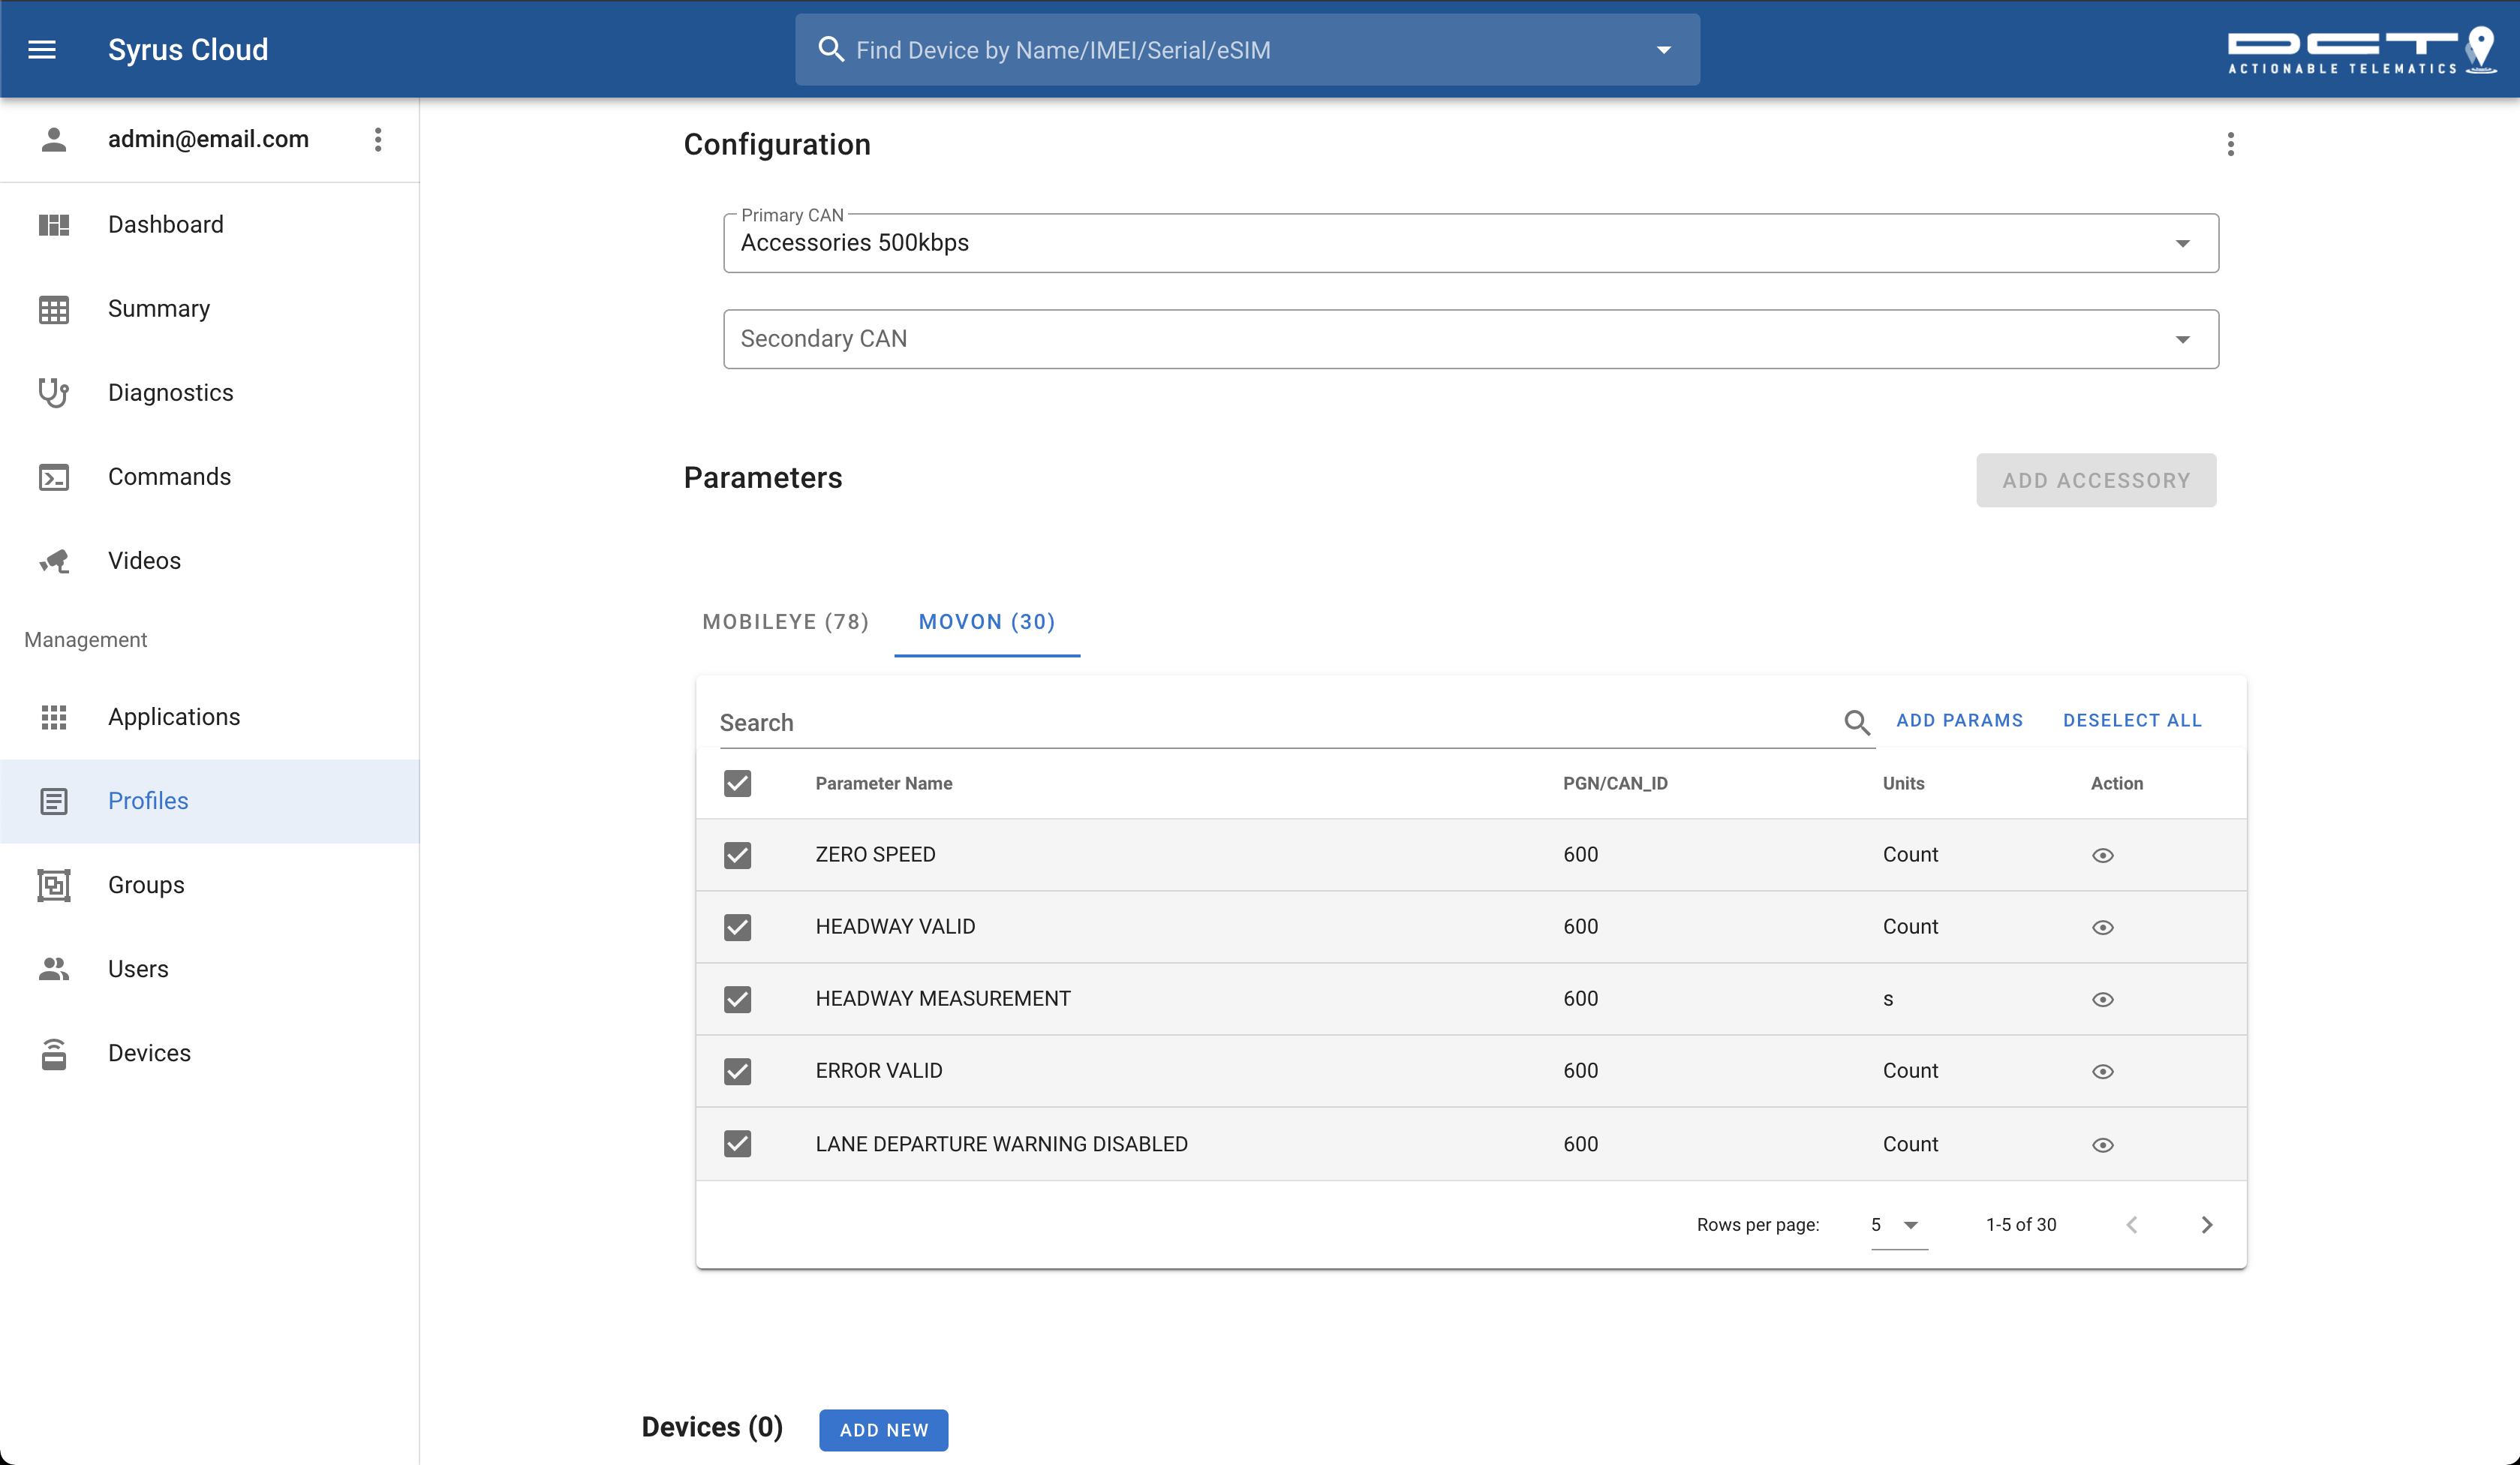The image size is (2520, 1465).
Task: Click the user avatar icon beside admin@email.com
Action: 54,139
